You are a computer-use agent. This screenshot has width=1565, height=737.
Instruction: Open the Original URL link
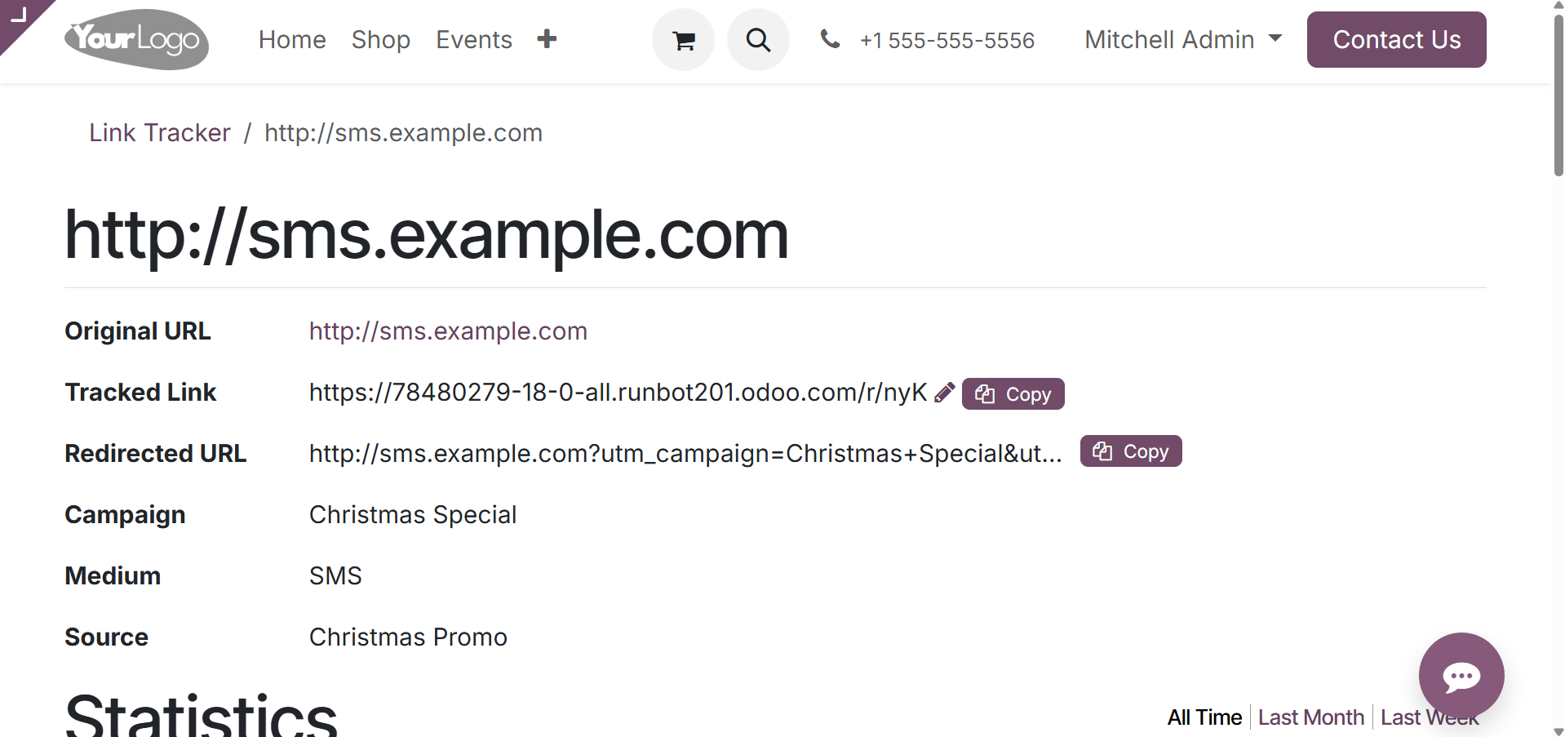(448, 331)
